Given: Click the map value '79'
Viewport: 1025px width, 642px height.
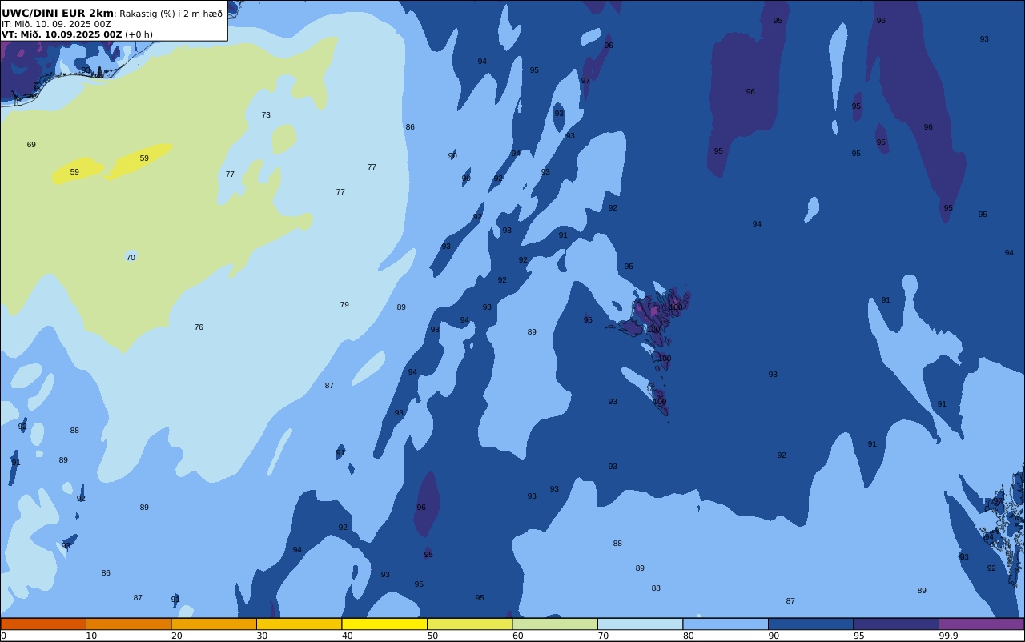Looking at the screenshot, I should [x=344, y=305].
